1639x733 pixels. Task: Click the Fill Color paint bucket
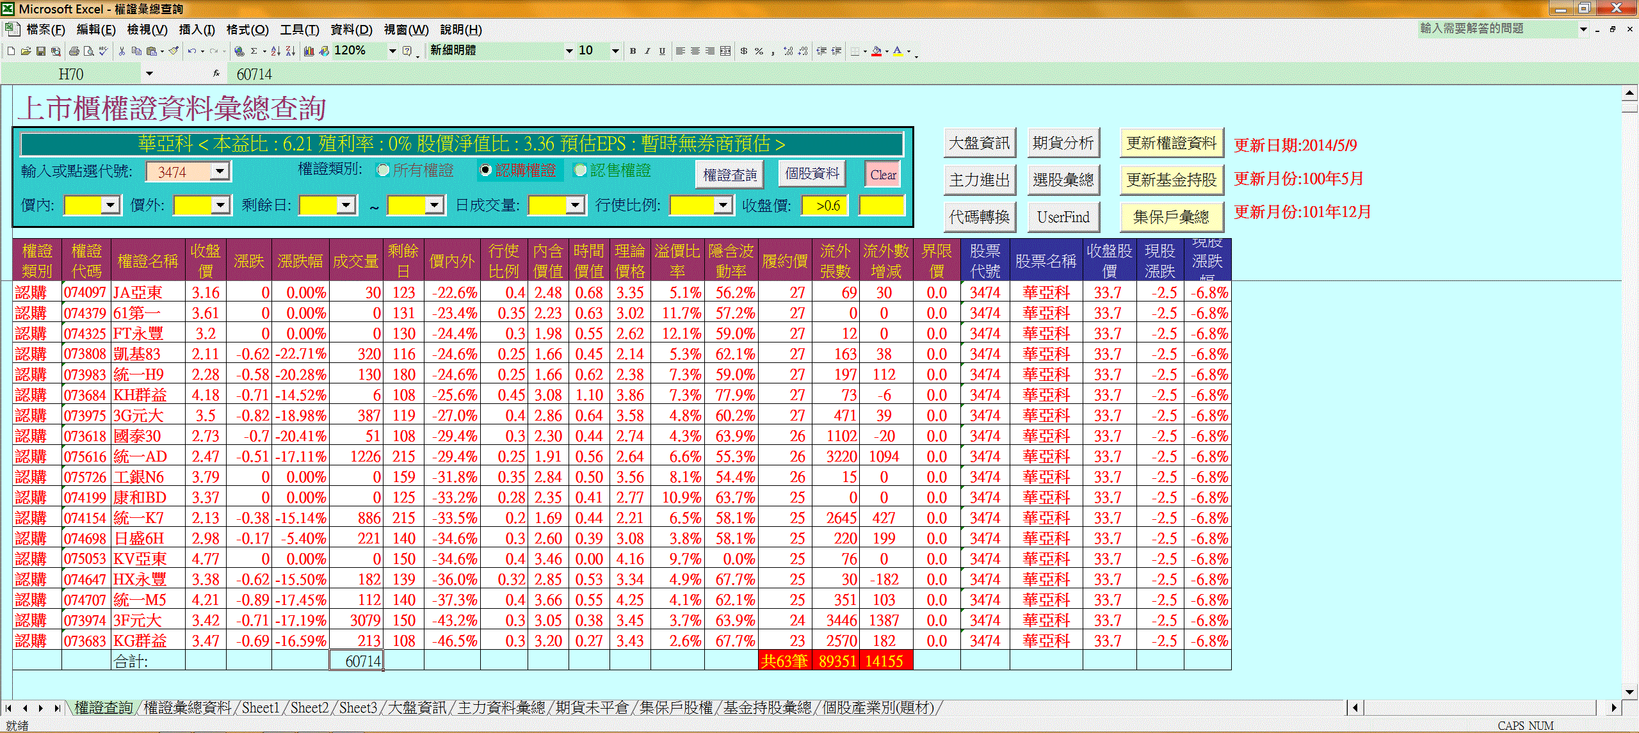876,51
